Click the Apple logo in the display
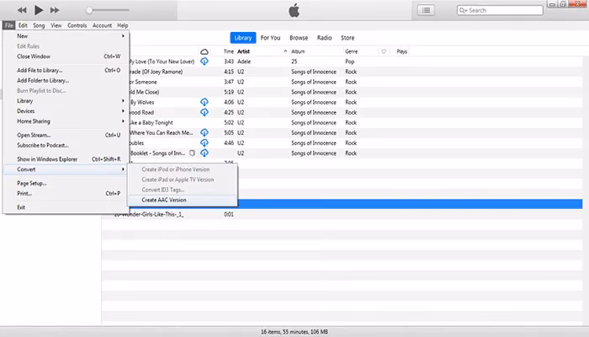 [x=294, y=10]
